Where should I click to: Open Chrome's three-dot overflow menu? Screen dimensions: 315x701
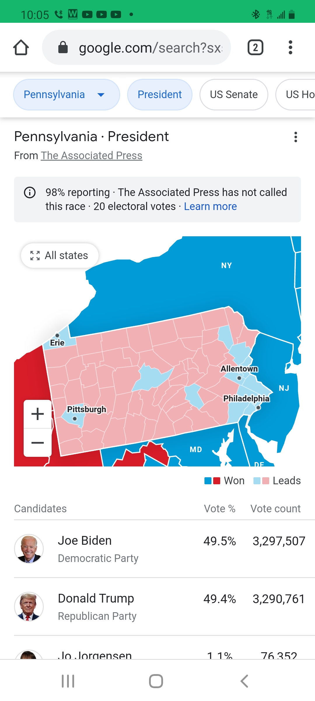click(x=290, y=48)
